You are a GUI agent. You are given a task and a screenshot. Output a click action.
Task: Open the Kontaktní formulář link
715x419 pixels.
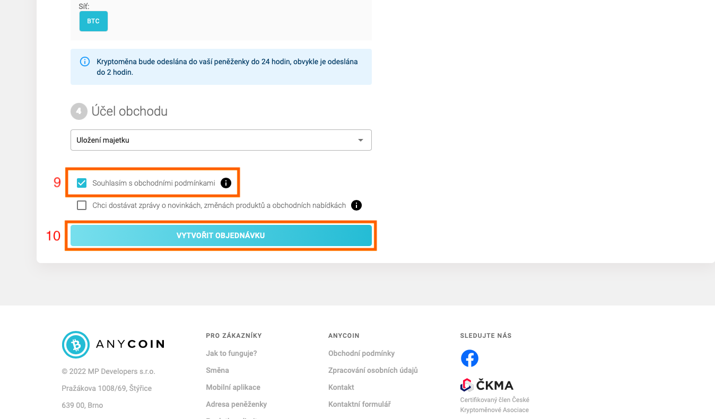pos(359,404)
